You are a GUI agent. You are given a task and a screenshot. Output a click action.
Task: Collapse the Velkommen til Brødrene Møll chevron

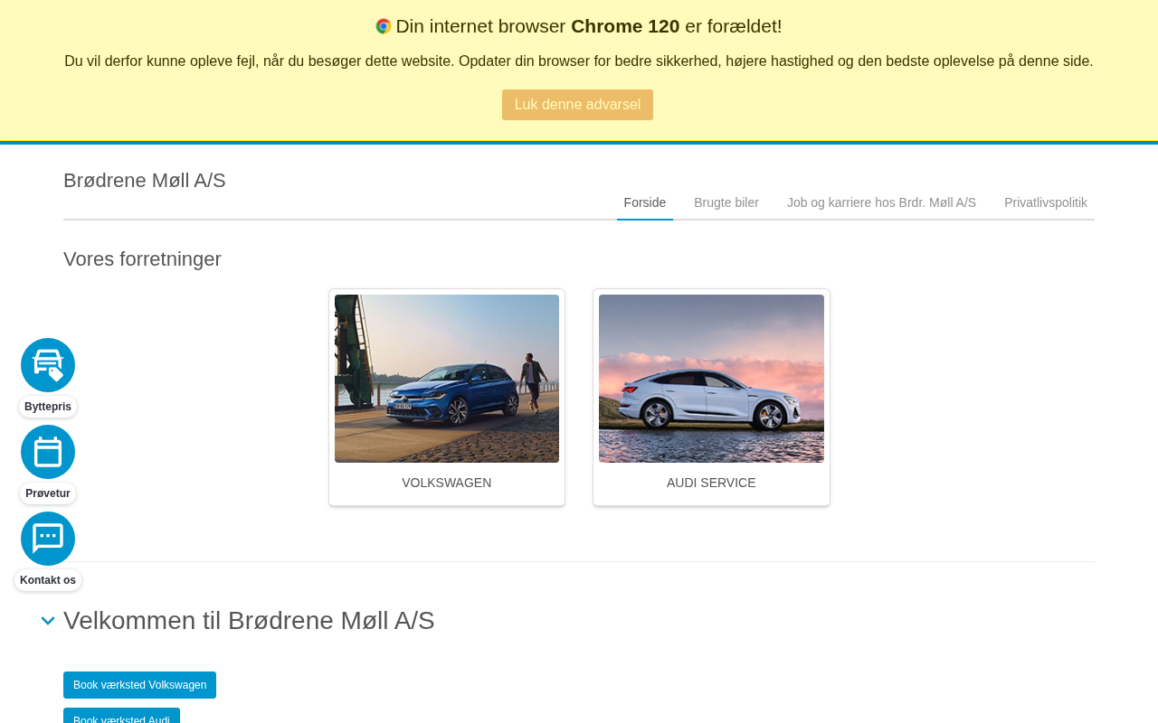coord(48,621)
